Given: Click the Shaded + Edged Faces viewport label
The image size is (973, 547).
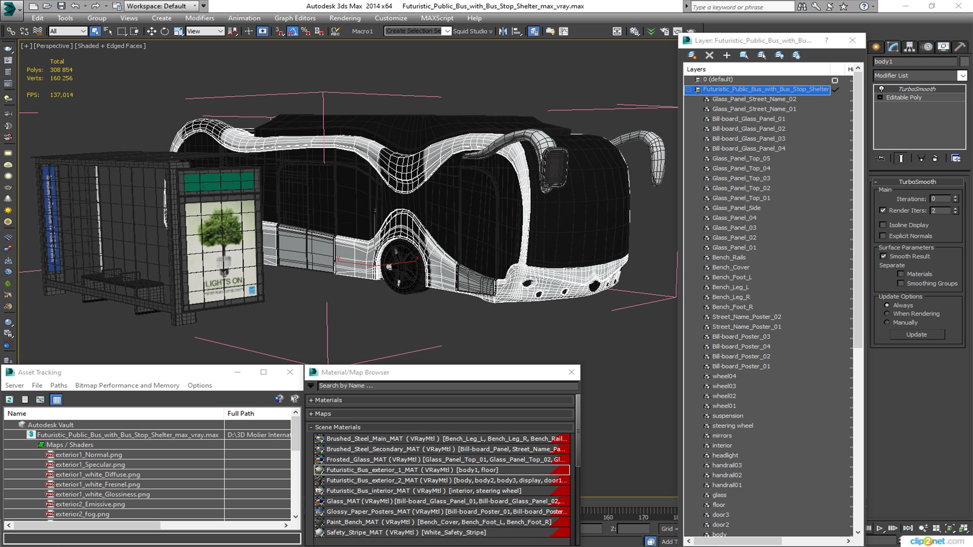Looking at the screenshot, I should click(x=110, y=46).
